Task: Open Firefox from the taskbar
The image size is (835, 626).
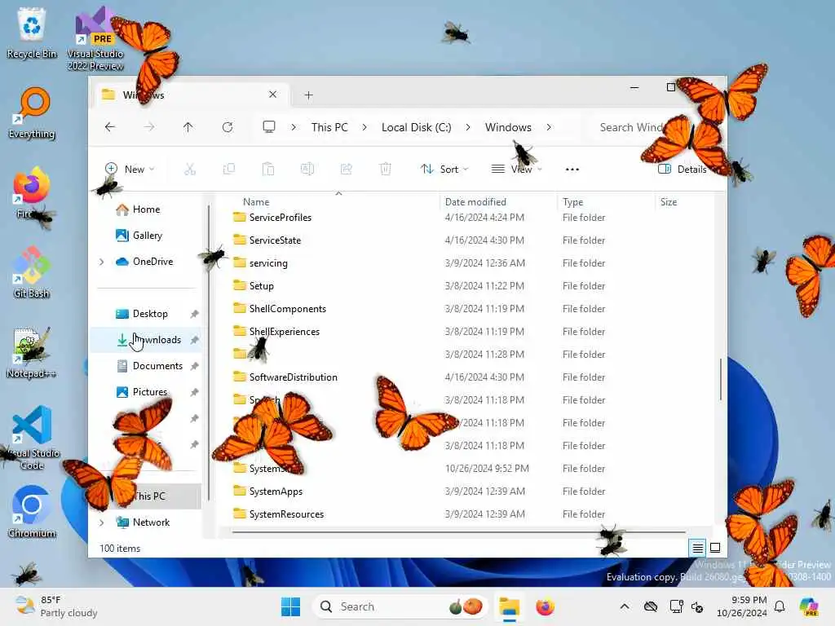Action: click(546, 606)
